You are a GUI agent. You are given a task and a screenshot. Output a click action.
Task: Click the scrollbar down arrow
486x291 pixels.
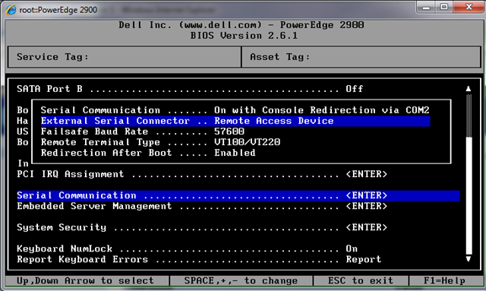tap(469, 259)
